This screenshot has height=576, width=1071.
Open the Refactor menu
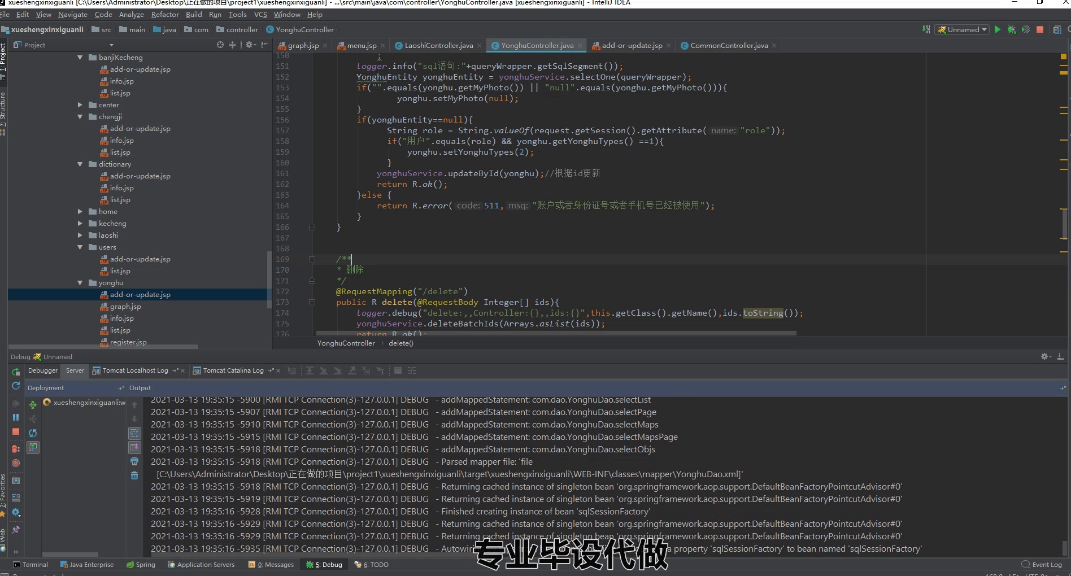[164, 14]
